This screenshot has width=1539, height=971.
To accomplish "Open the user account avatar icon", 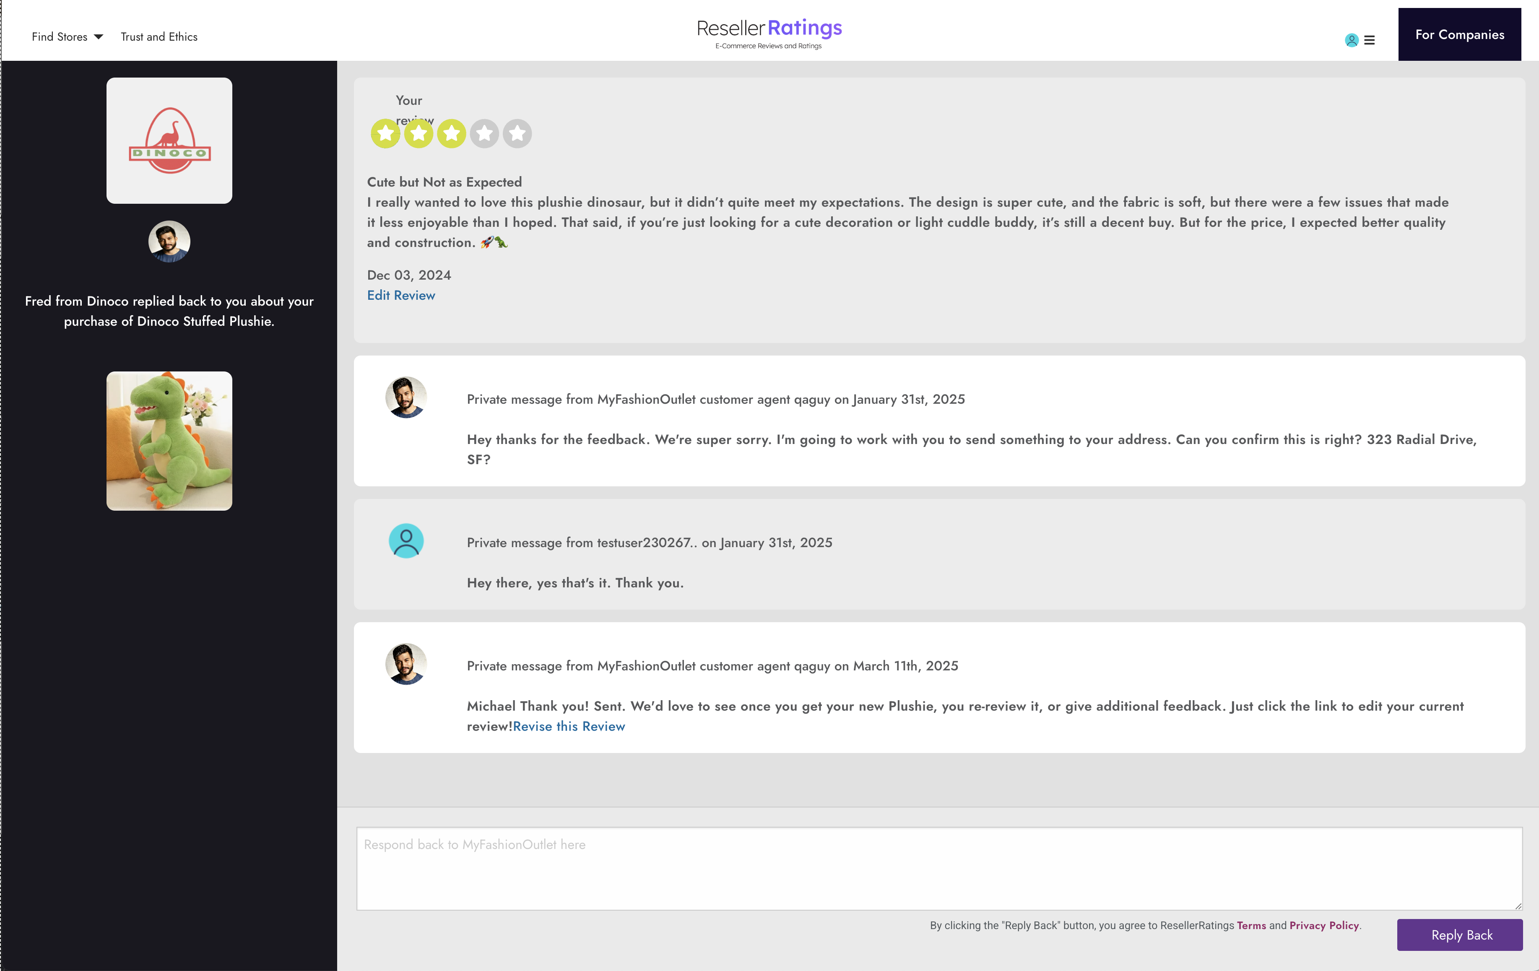I will [1351, 40].
